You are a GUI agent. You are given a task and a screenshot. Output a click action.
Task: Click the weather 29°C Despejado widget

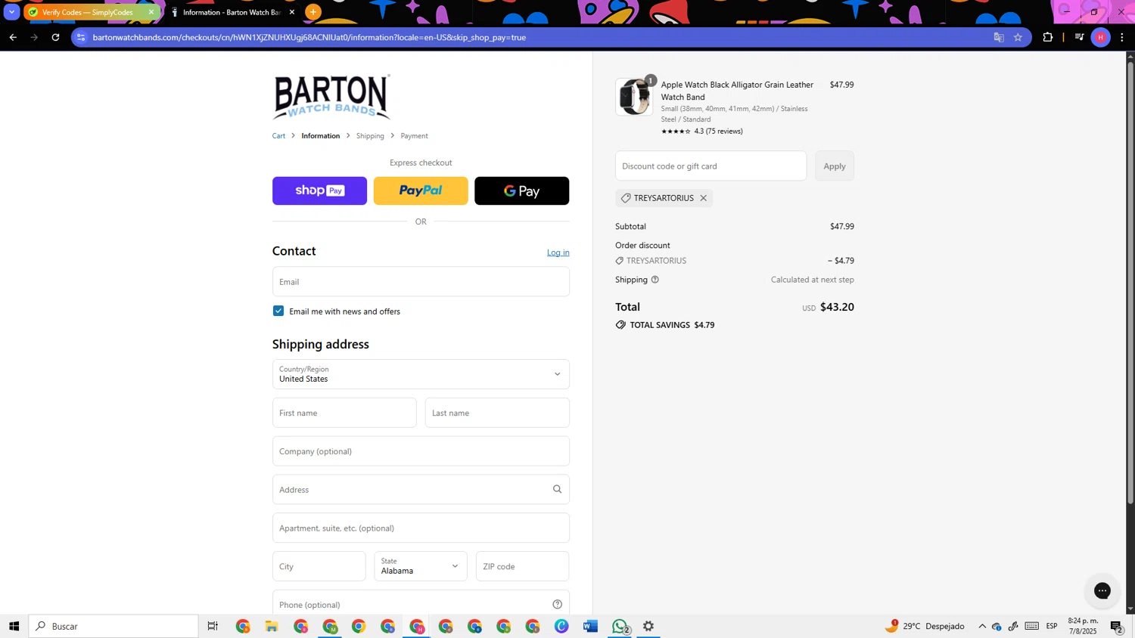click(x=925, y=626)
